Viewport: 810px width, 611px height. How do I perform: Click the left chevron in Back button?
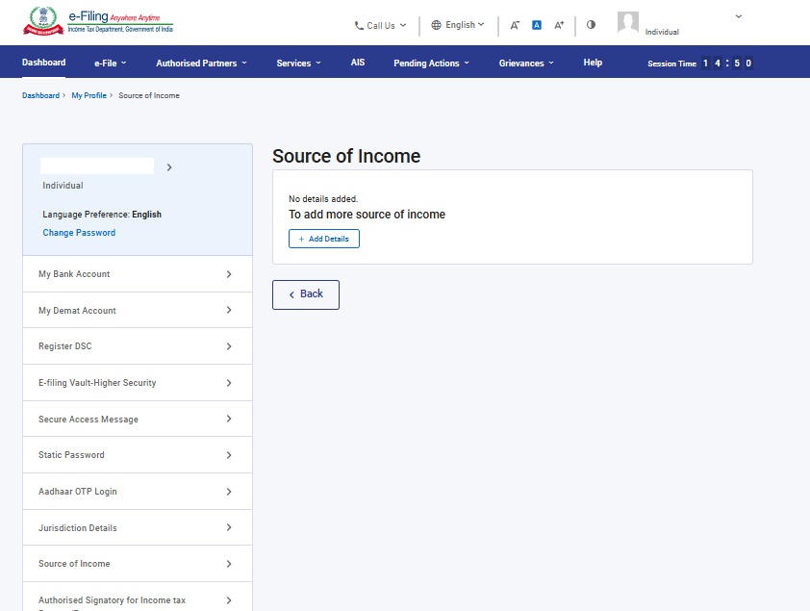(291, 294)
